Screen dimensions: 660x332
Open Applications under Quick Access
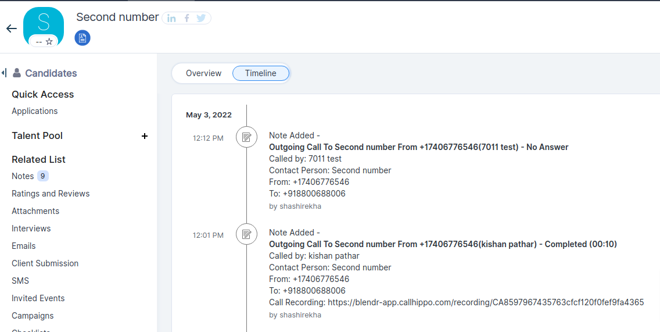pos(34,111)
